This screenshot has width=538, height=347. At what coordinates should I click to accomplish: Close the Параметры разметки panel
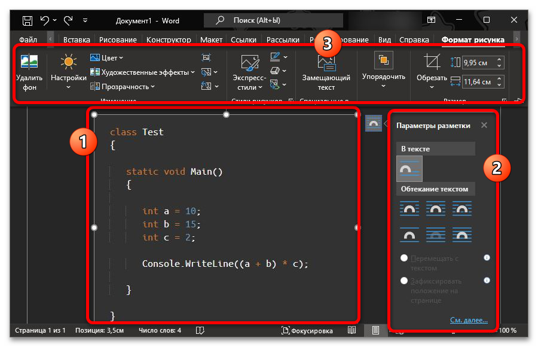tap(484, 125)
